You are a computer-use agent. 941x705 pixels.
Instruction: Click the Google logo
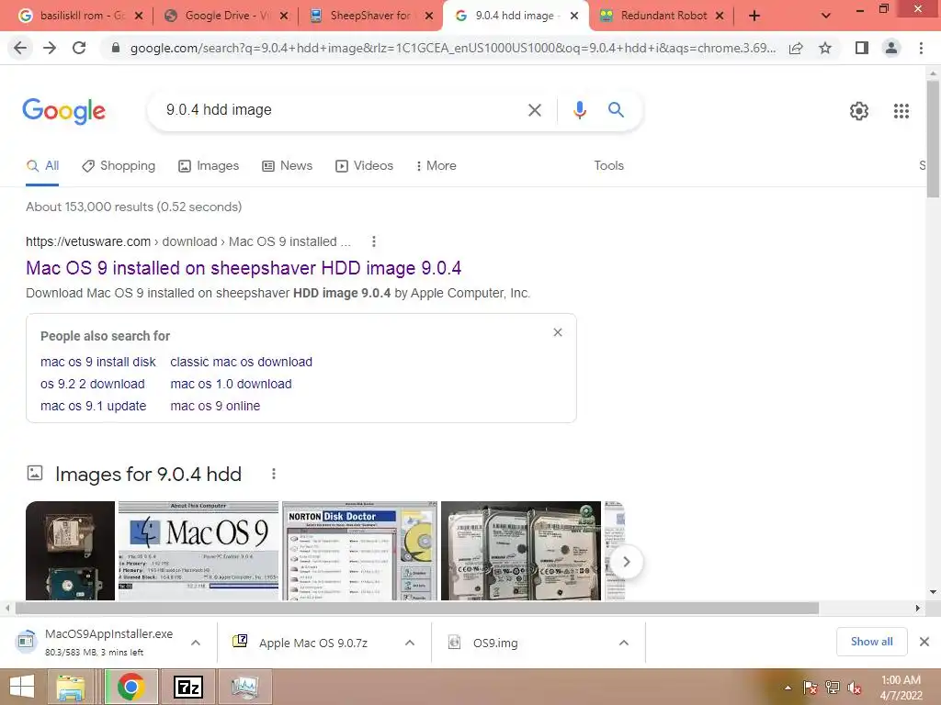click(63, 111)
